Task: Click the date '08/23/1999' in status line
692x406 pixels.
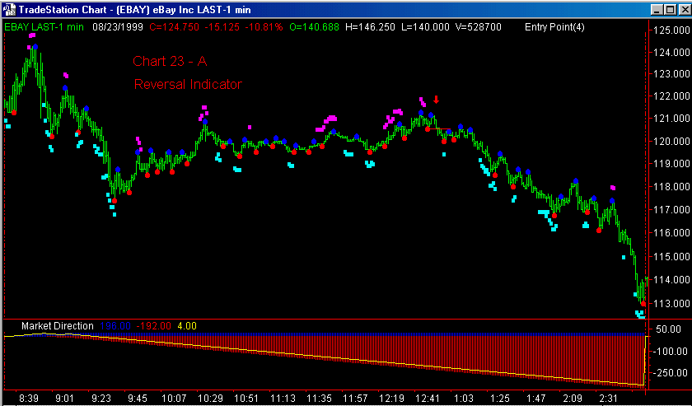Action: [118, 27]
